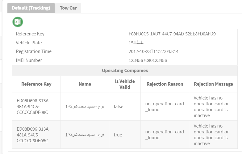Click the IMEI Number field label
Screen dimensions: 247x154
29,60
